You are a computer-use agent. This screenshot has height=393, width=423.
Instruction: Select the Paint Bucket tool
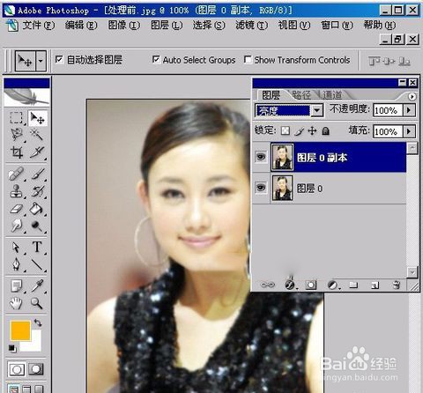point(37,209)
